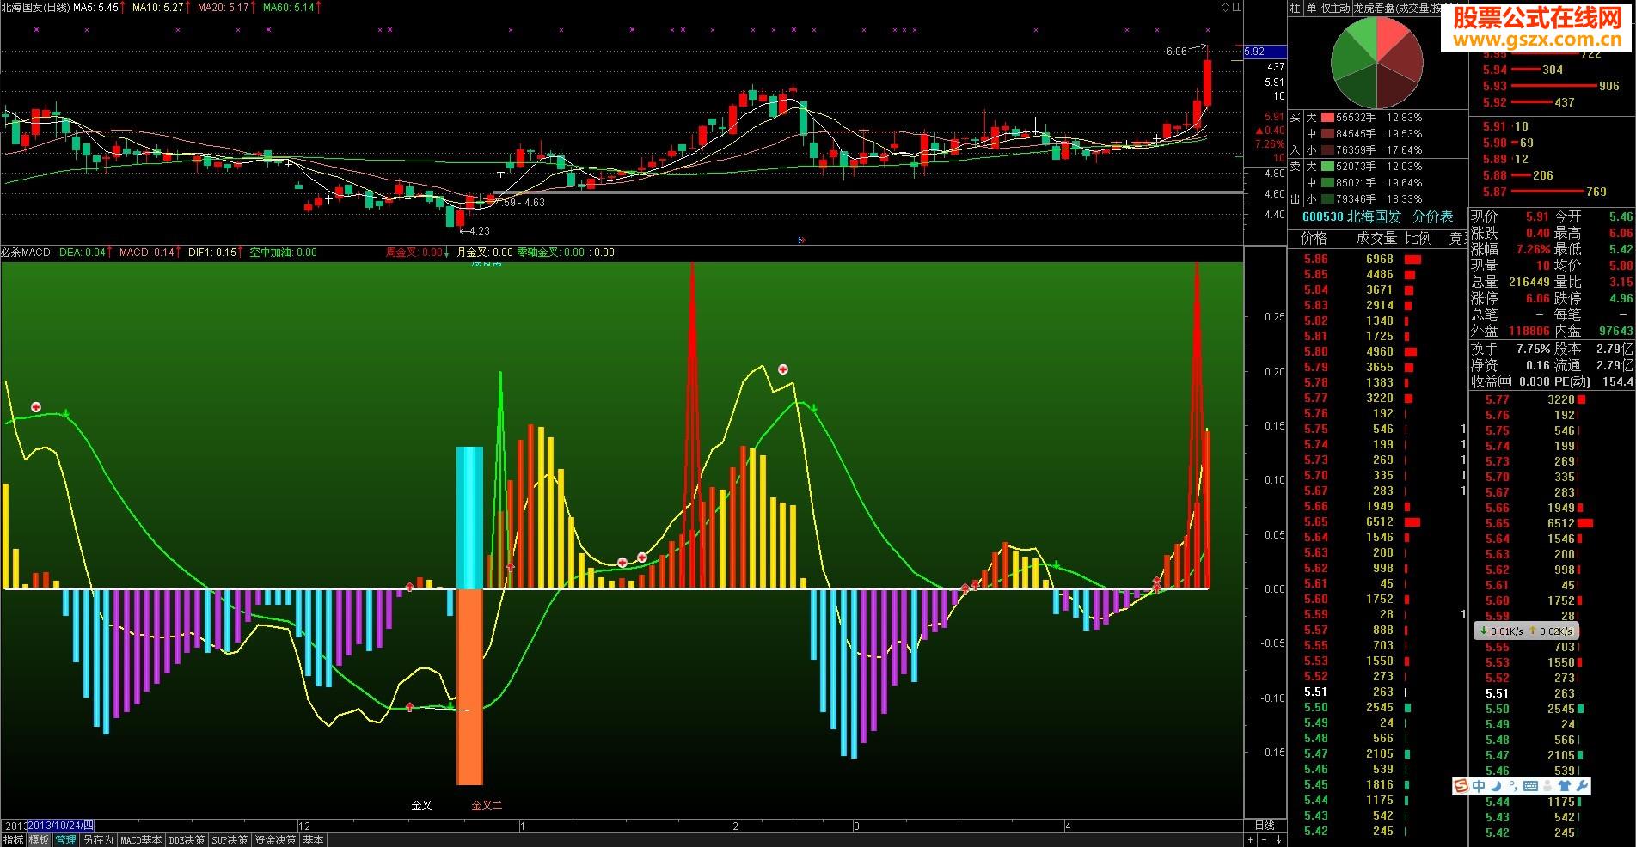Click the highlighted date 2013/10/24/四
Viewport: 1636px width, 847px height.
[x=61, y=826]
